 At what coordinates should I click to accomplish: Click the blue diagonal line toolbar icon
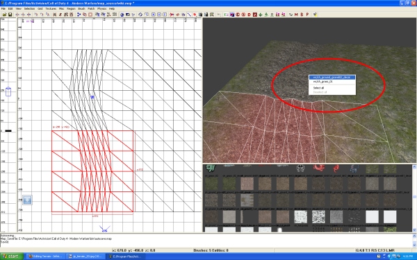(189, 15)
